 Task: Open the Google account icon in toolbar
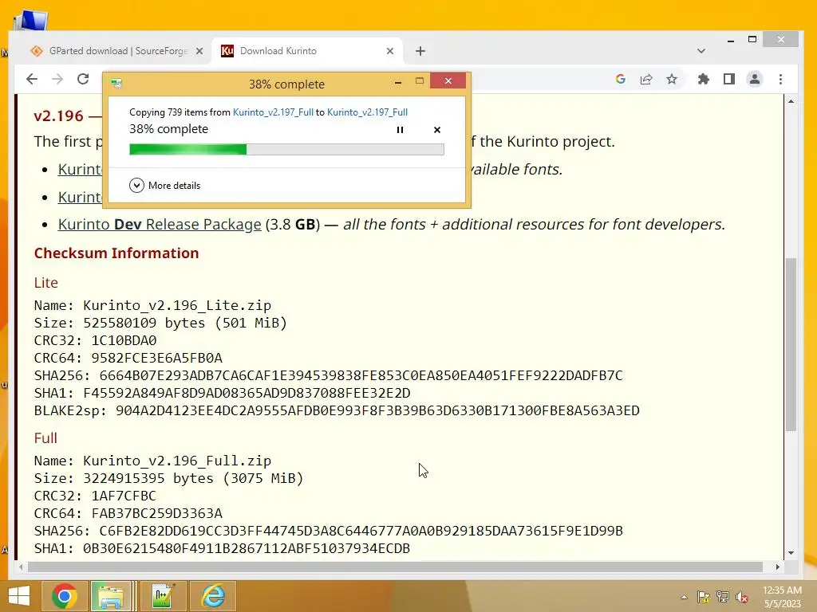coord(620,79)
